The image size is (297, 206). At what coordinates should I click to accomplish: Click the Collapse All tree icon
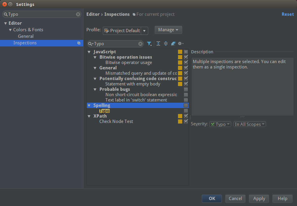point(166,44)
